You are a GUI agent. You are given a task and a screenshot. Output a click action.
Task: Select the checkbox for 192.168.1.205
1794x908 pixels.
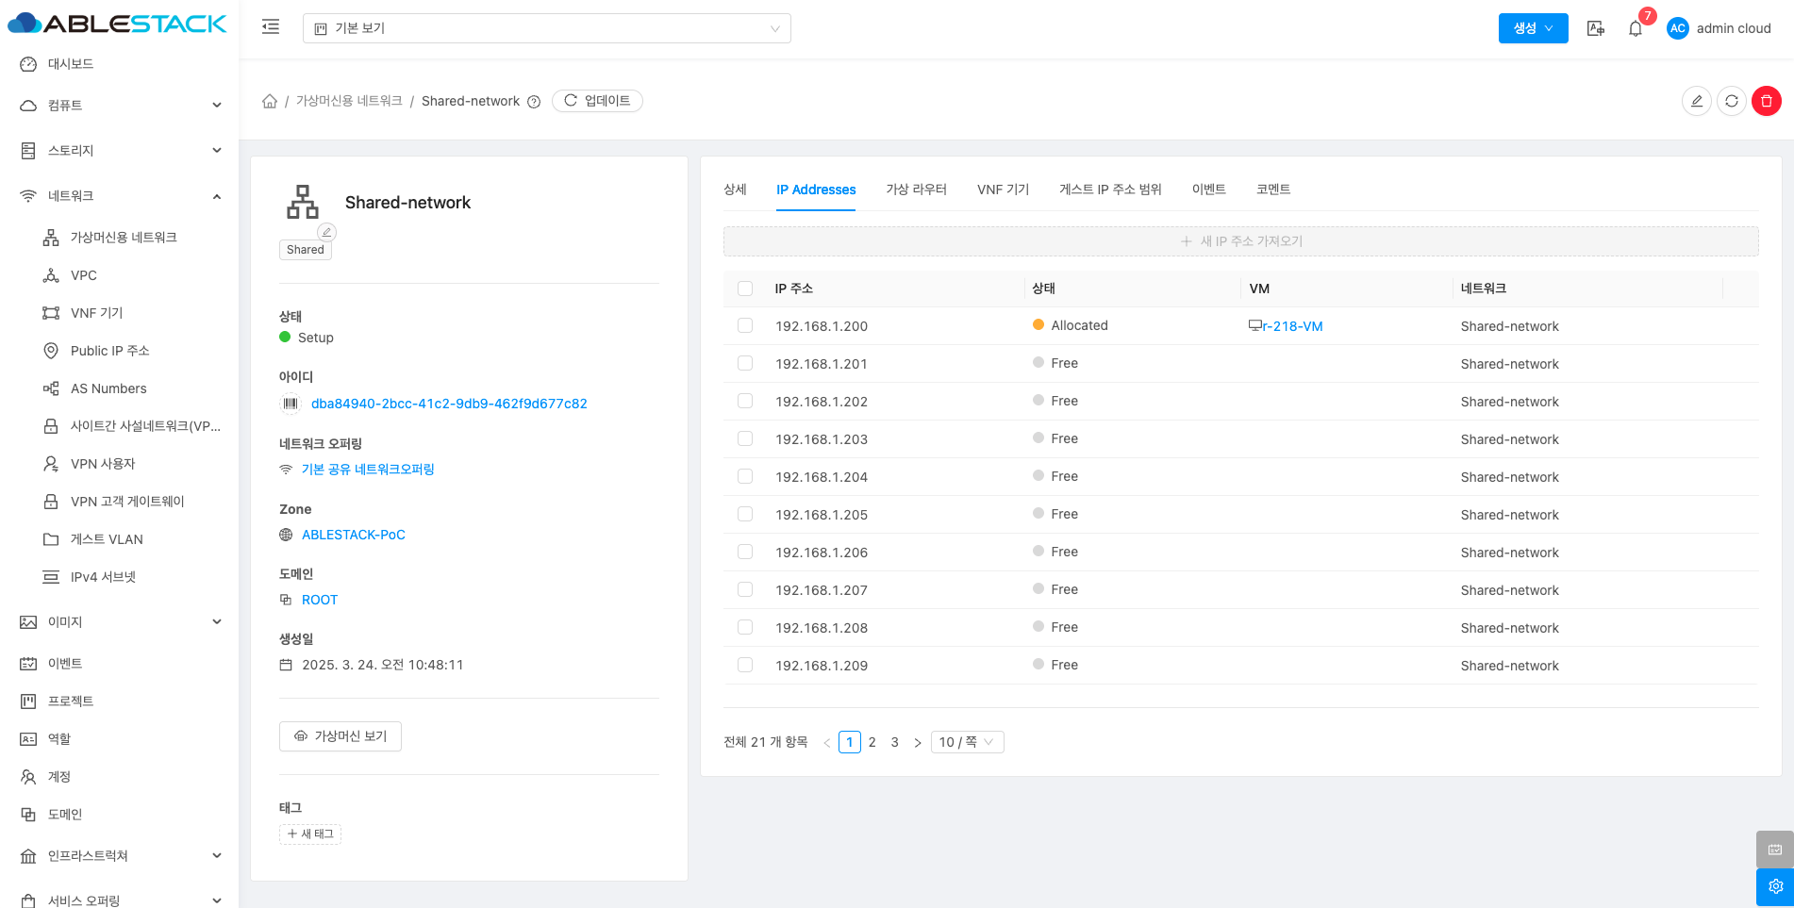tap(745, 514)
